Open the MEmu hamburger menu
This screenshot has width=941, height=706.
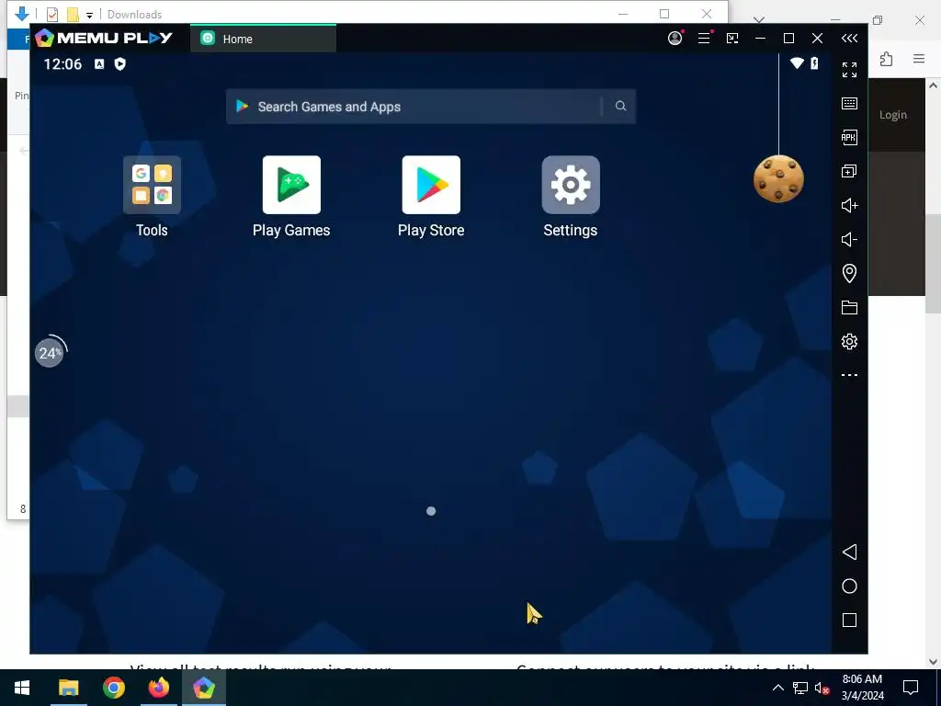[x=704, y=38]
